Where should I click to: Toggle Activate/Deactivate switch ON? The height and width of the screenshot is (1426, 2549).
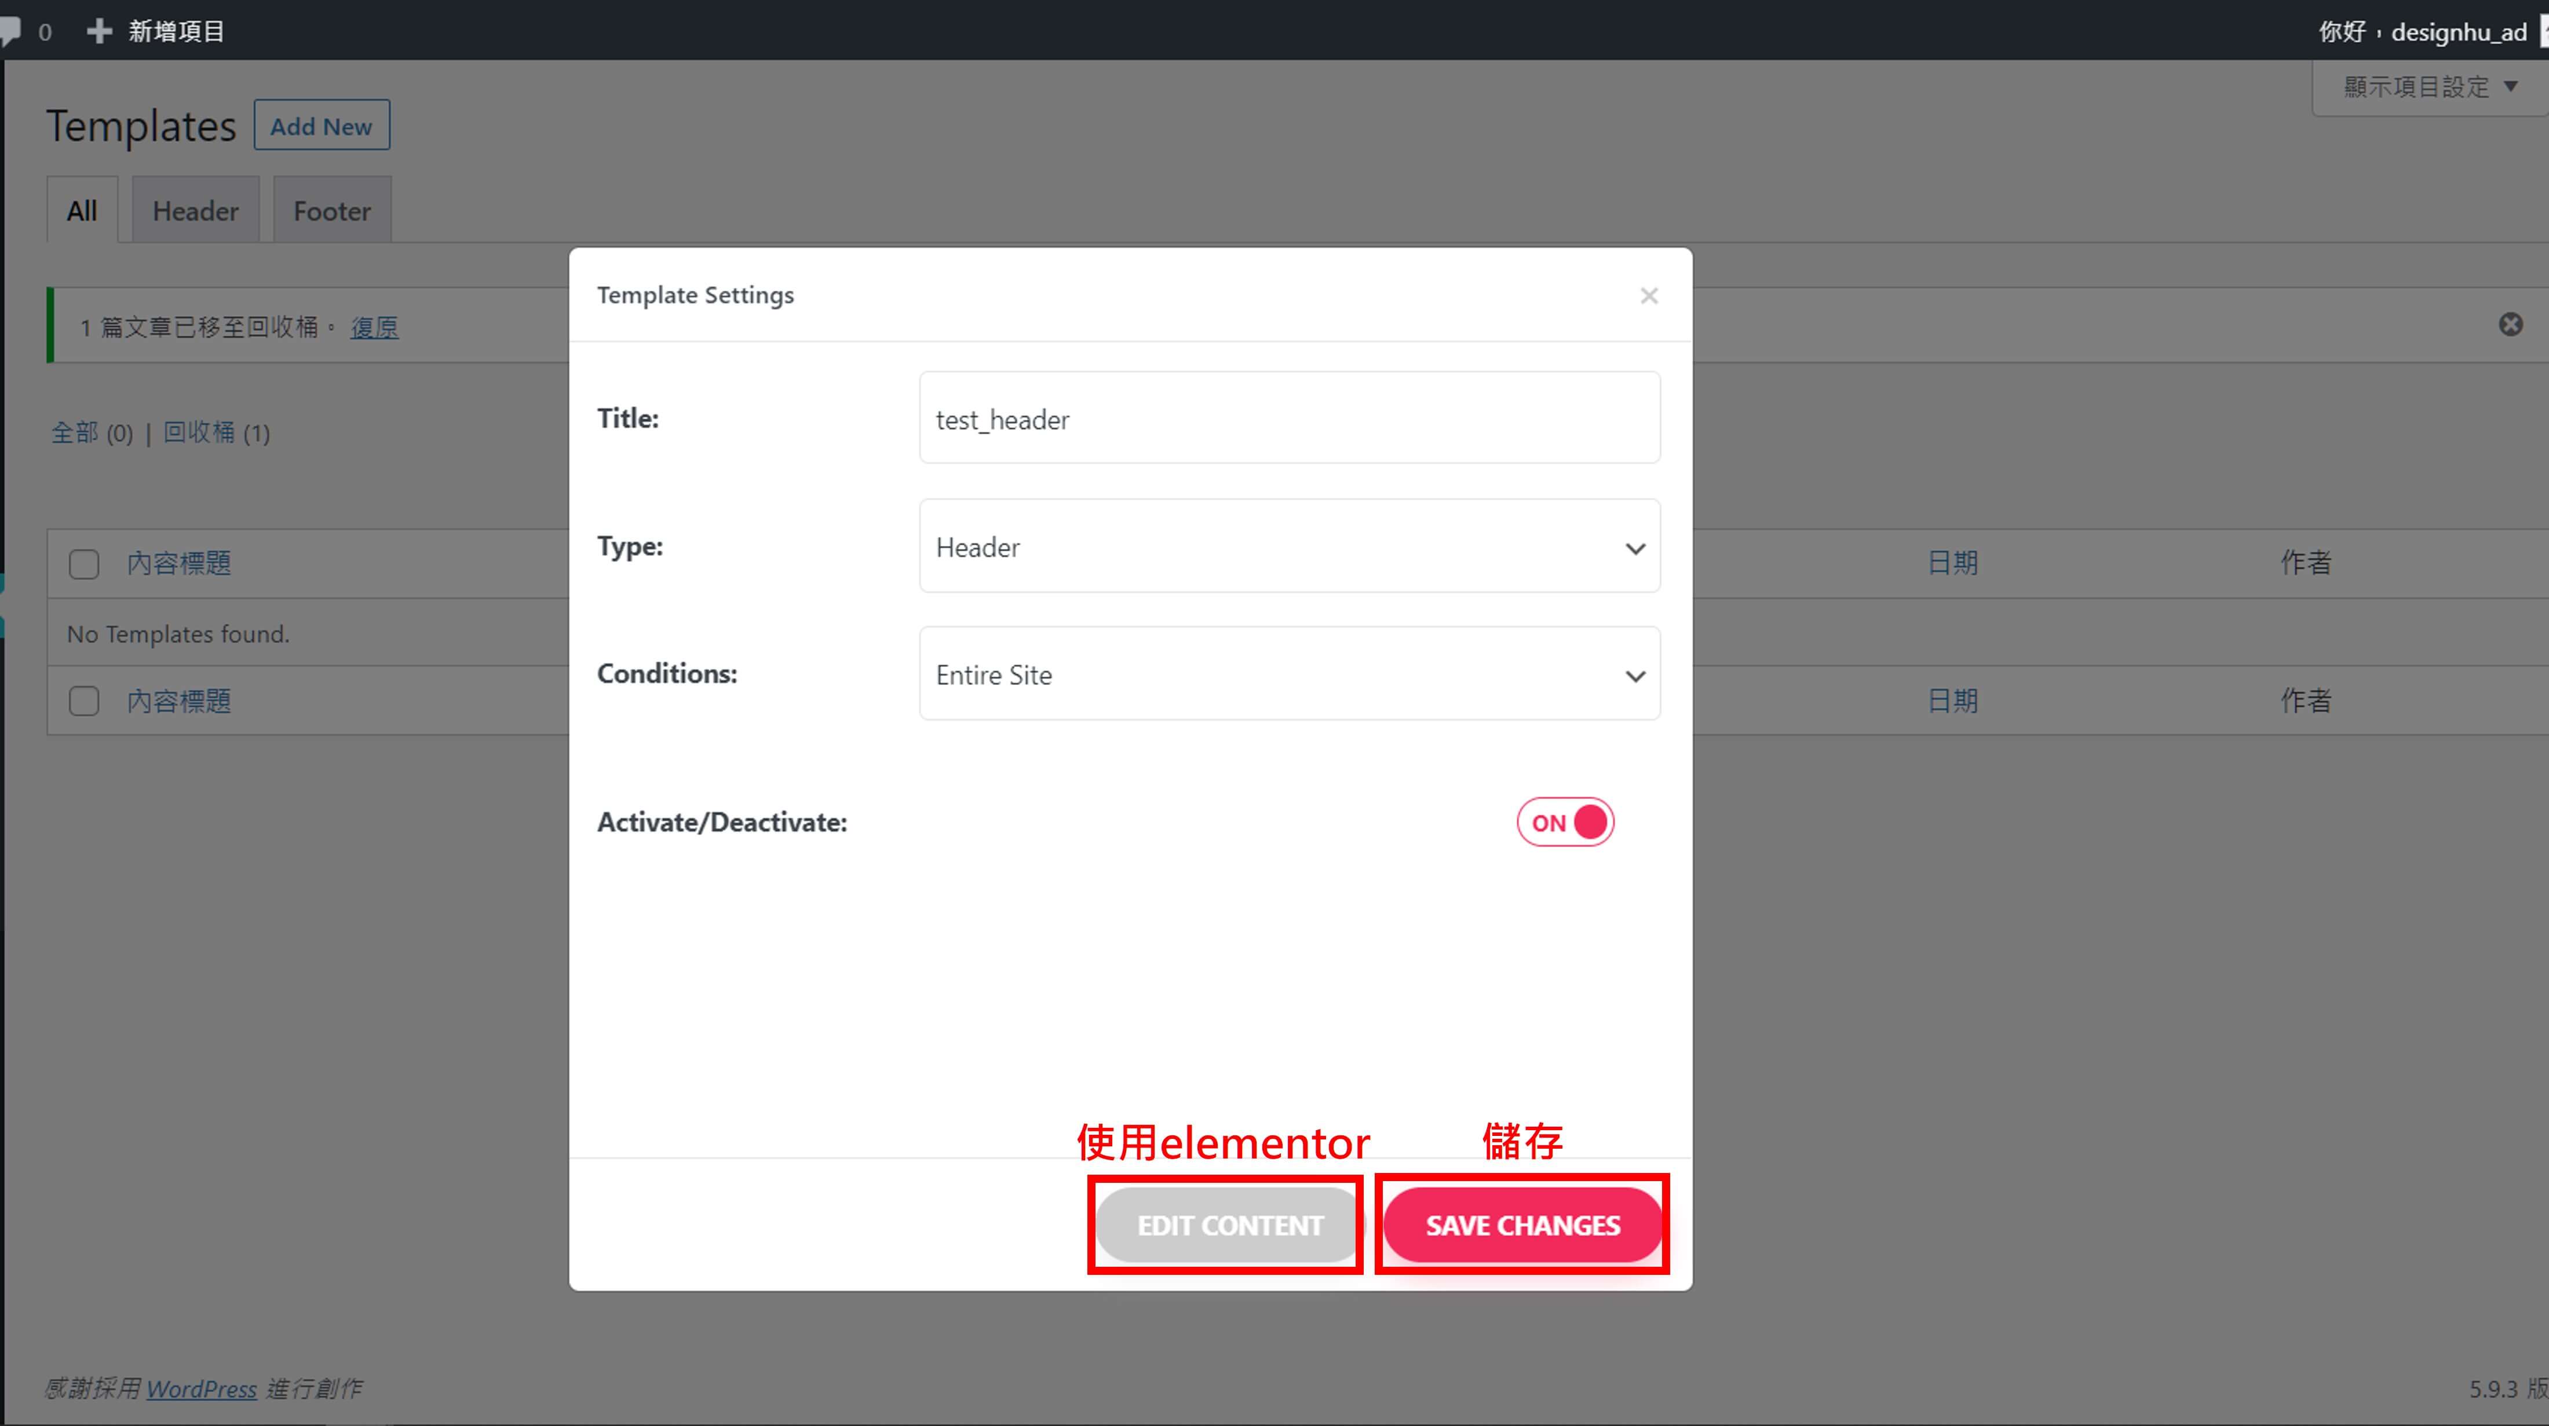pyautogui.click(x=1564, y=820)
